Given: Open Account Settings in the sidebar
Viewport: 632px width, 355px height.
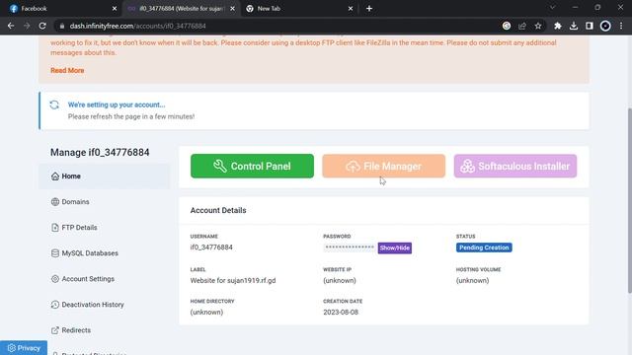Looking at the screenshot, I should tap(104, 279).
